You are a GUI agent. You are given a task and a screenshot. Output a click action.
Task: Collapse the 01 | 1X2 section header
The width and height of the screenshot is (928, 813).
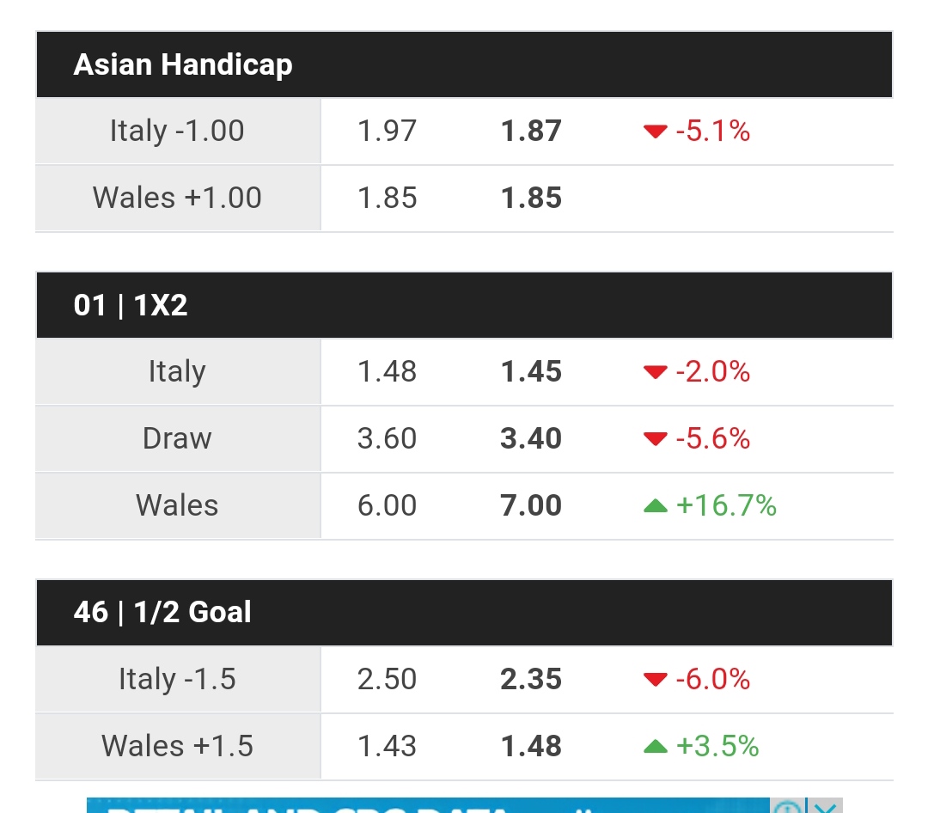coord(464,306)
